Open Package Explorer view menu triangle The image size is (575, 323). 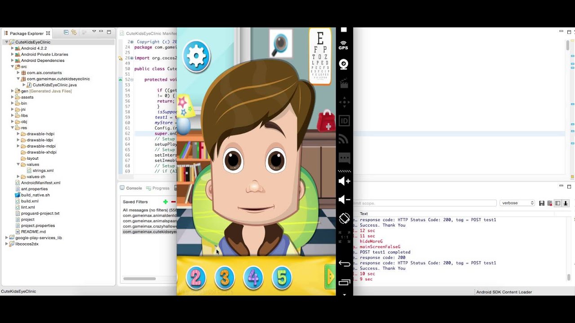click(94, 31)
